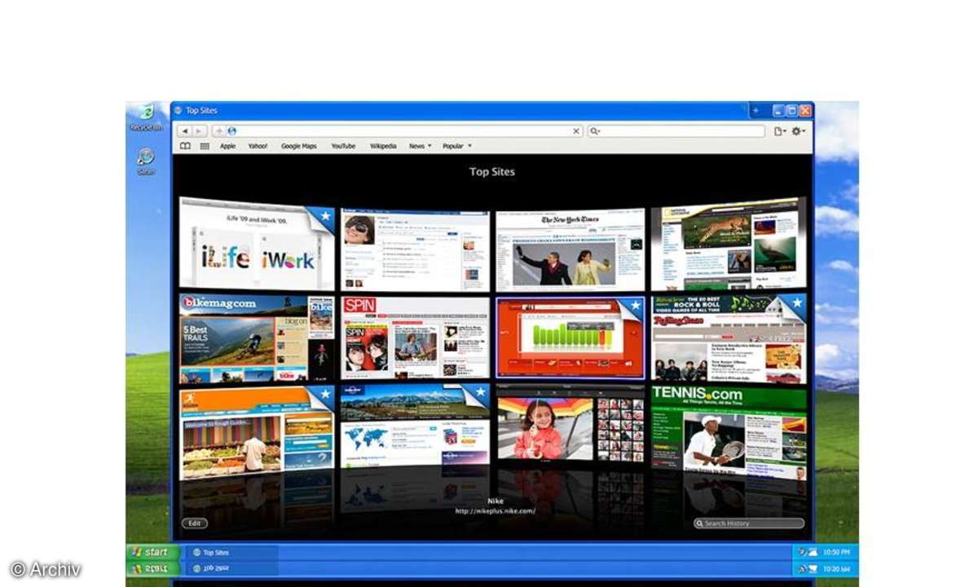Click the star badge on the Nike thumbnail
The width and height of the screenshot is (978, 587).
[x=635, y=307]
